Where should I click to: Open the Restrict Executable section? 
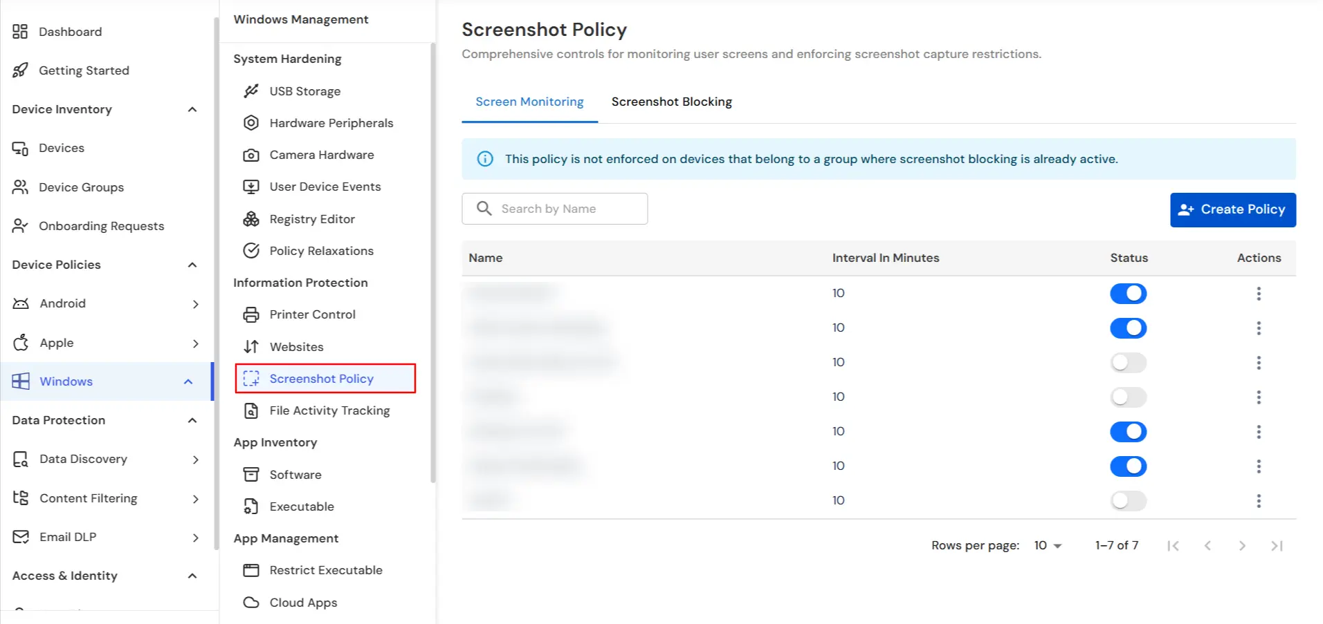pos(325,569)
